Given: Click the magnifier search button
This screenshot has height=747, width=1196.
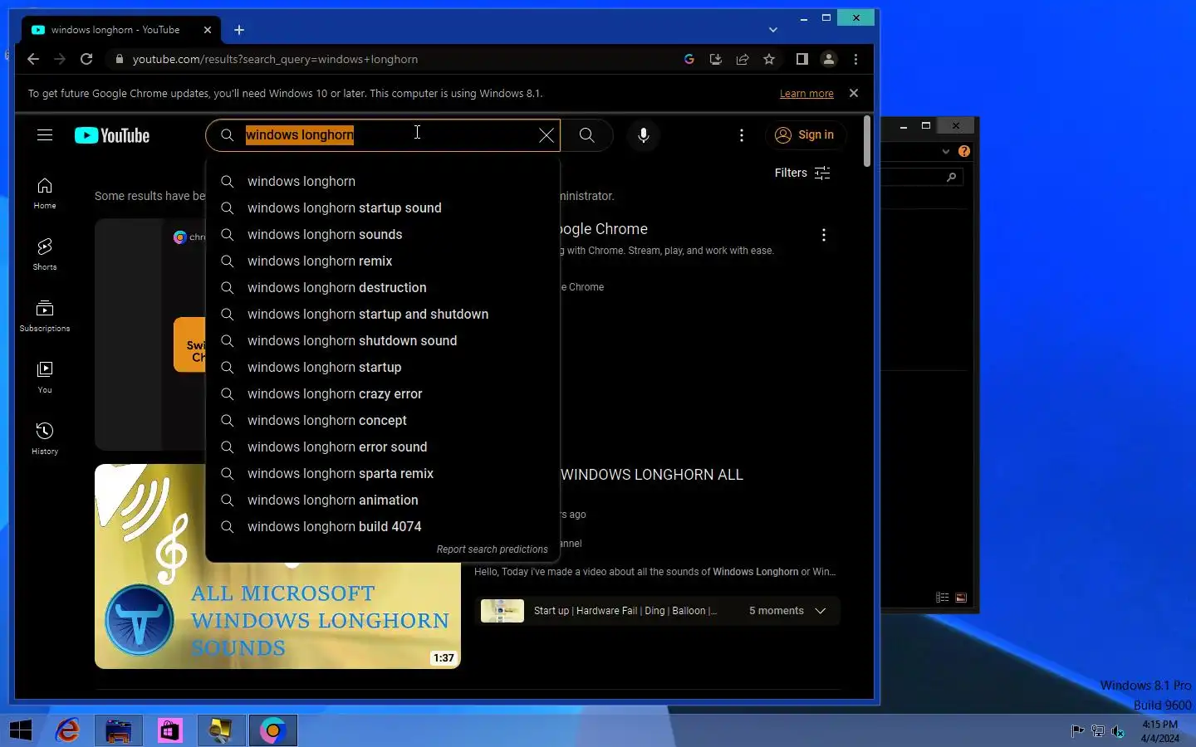Looking at the screenshot, I should (586, 135).
